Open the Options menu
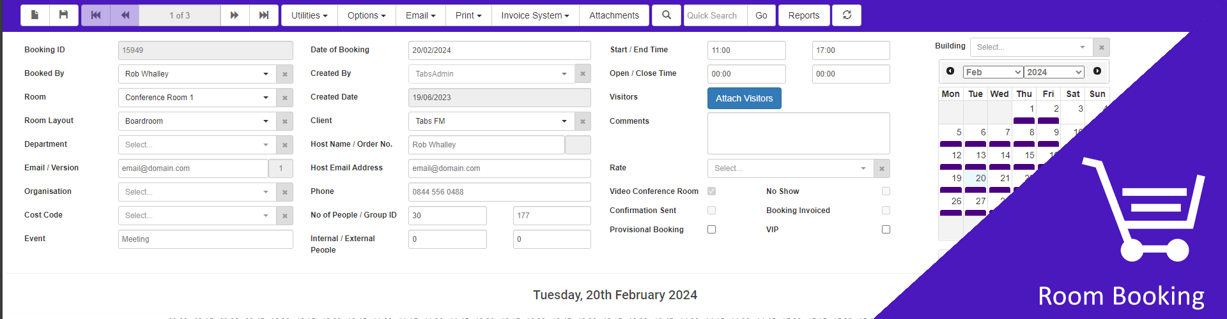1227x319 pixels. point(366,15)
